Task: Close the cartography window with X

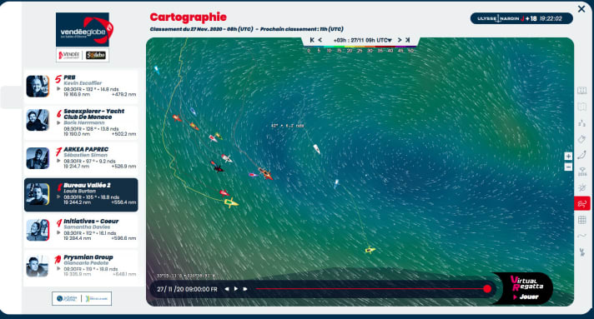Action: coord(581,8)
